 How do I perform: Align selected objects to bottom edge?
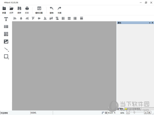coord(45,18)
